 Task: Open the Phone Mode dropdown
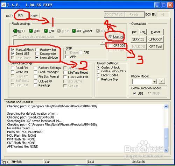point(154,82)
